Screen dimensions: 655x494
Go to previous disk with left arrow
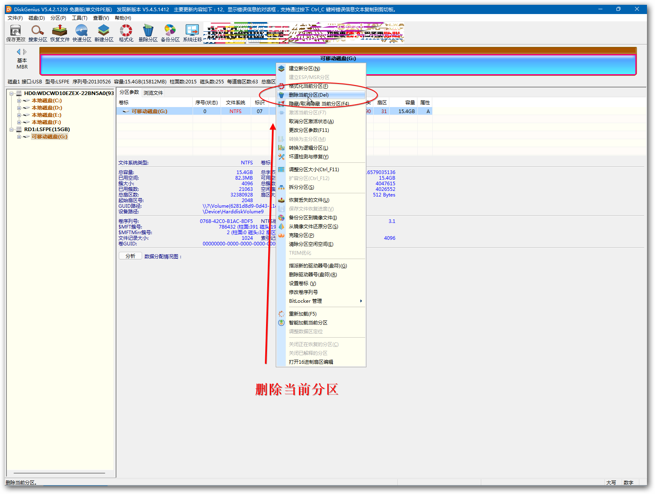point(18,52)
